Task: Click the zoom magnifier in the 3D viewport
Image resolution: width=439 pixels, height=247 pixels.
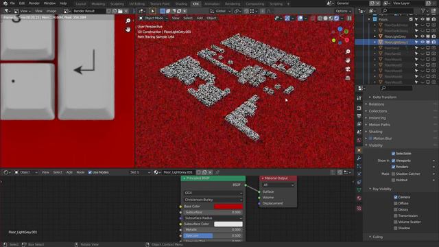Action: click(348, 52)
